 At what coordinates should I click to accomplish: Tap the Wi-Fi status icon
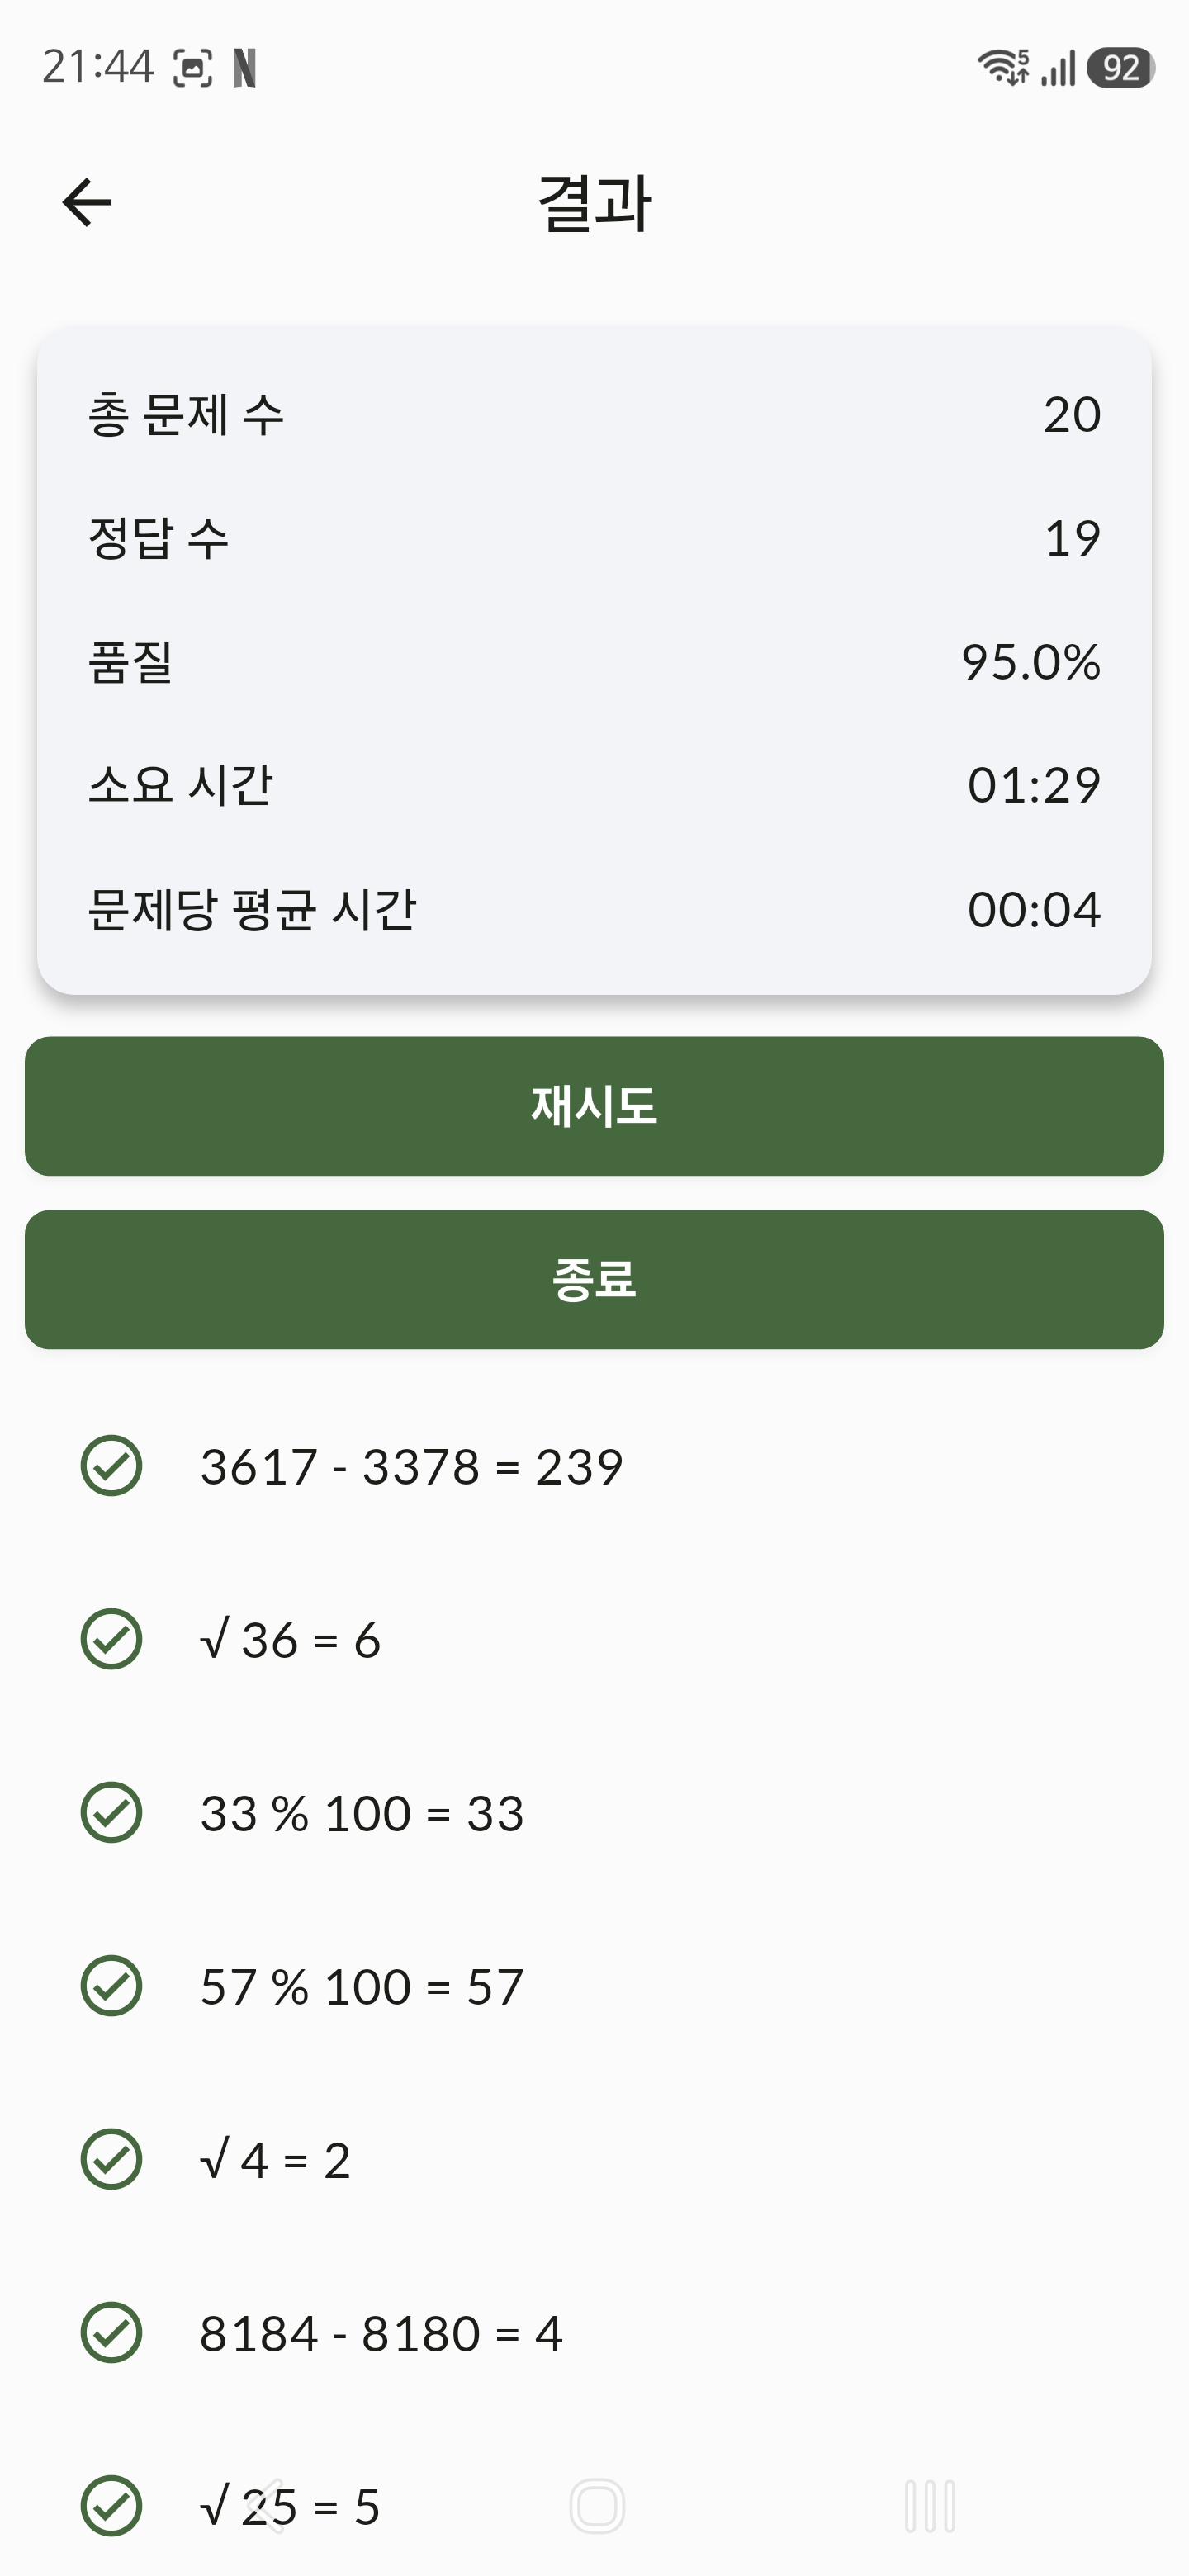(1003, 67)
